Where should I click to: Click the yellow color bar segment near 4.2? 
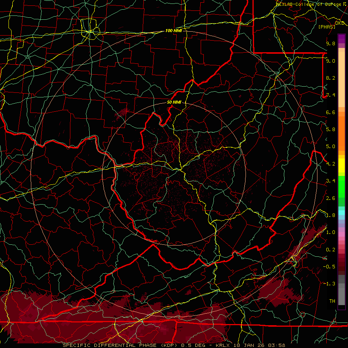point(341,165)
